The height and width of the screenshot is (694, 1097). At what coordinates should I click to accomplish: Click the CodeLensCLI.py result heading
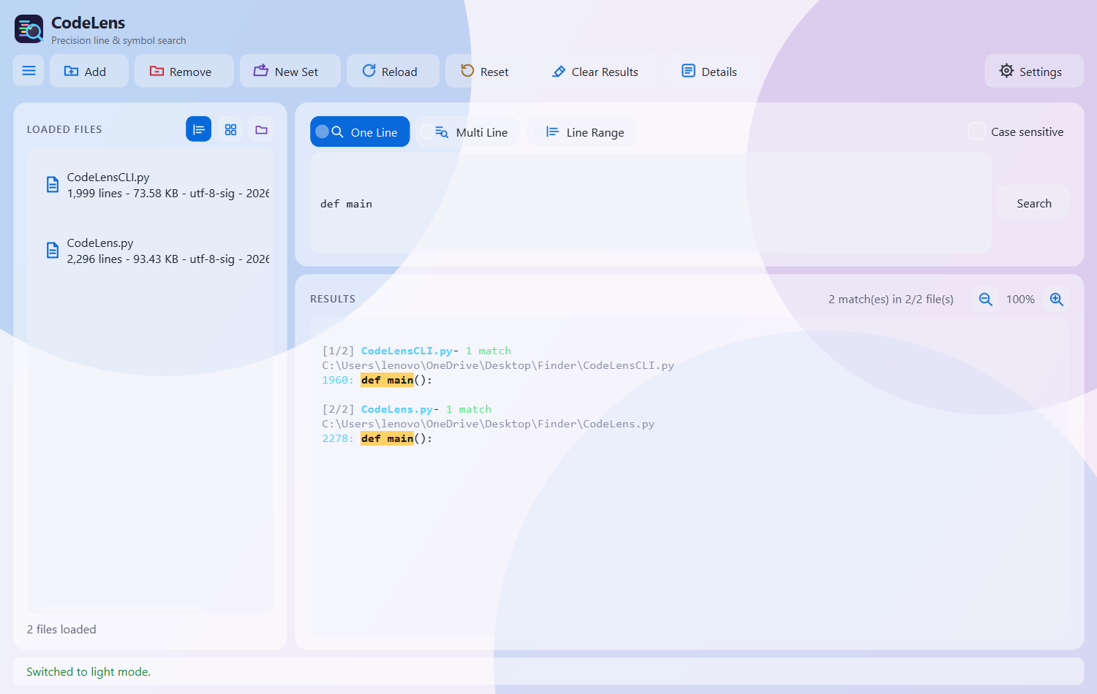407,351
